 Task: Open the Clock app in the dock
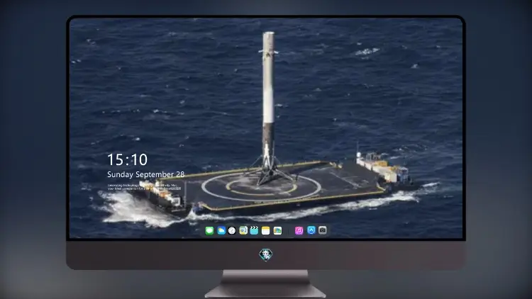point(232,230)
